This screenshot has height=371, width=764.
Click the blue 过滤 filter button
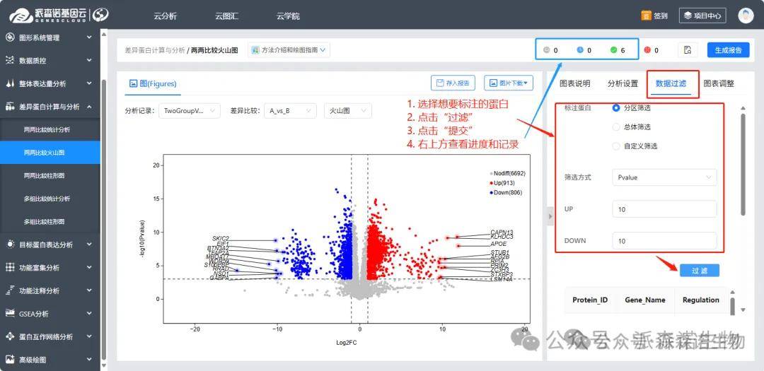click(x=699, y=271)
